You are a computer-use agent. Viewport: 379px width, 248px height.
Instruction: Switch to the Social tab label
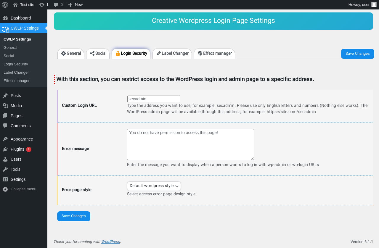(x=101, y=53)
